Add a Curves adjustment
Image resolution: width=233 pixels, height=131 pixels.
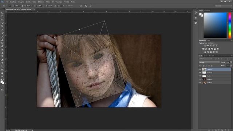tap(210, 45)
